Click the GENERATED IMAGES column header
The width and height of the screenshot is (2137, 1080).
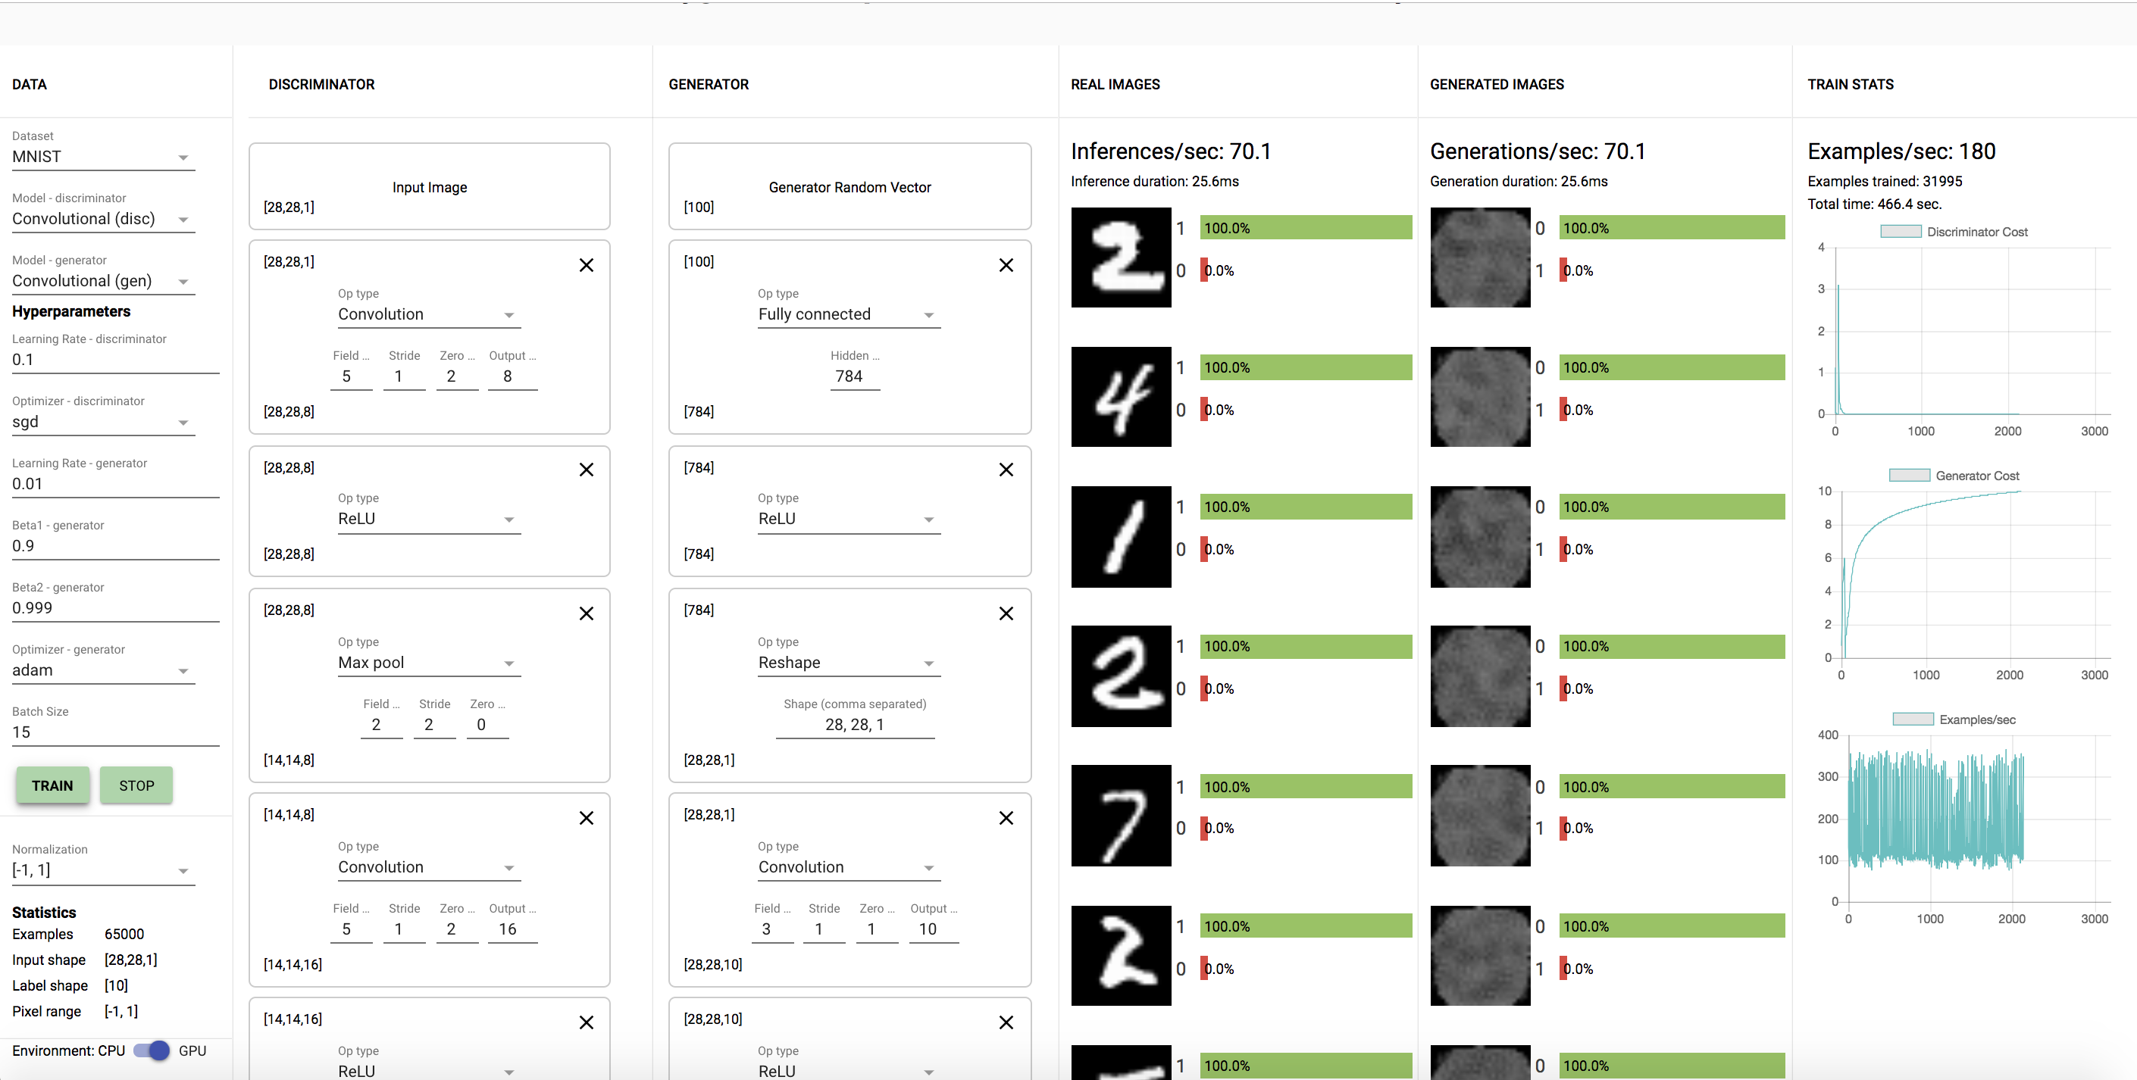(1497, 85)
